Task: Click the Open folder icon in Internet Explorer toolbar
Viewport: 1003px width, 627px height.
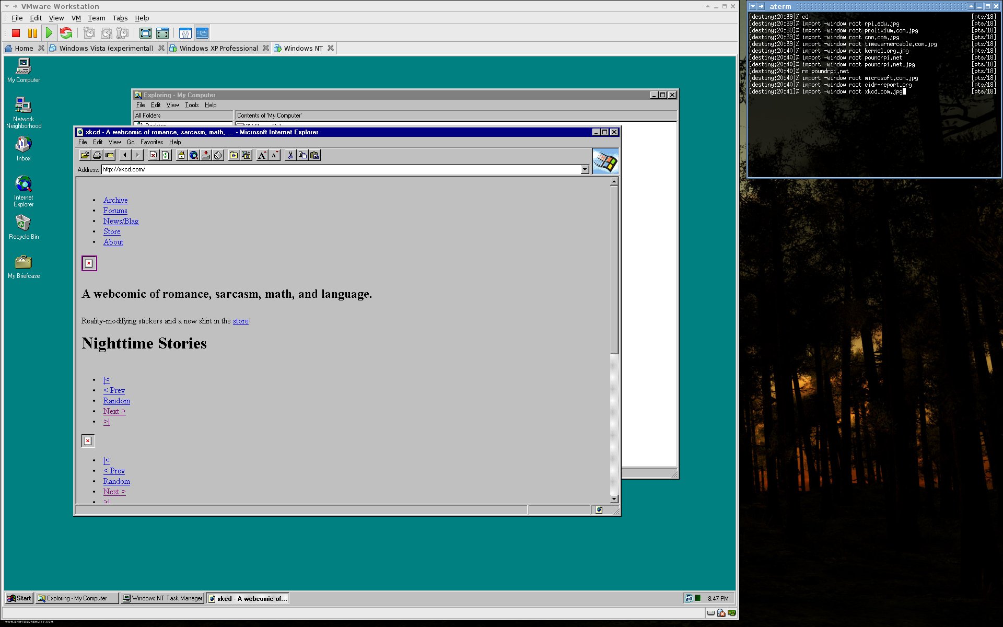Action: (x=85, y=155)
